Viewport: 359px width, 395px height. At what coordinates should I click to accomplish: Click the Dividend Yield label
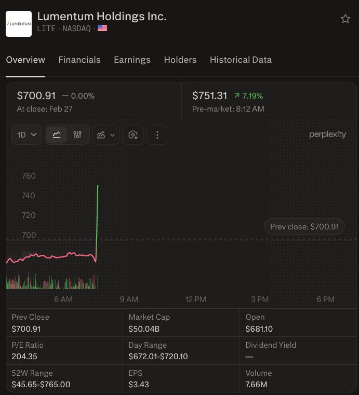[271, 345]
